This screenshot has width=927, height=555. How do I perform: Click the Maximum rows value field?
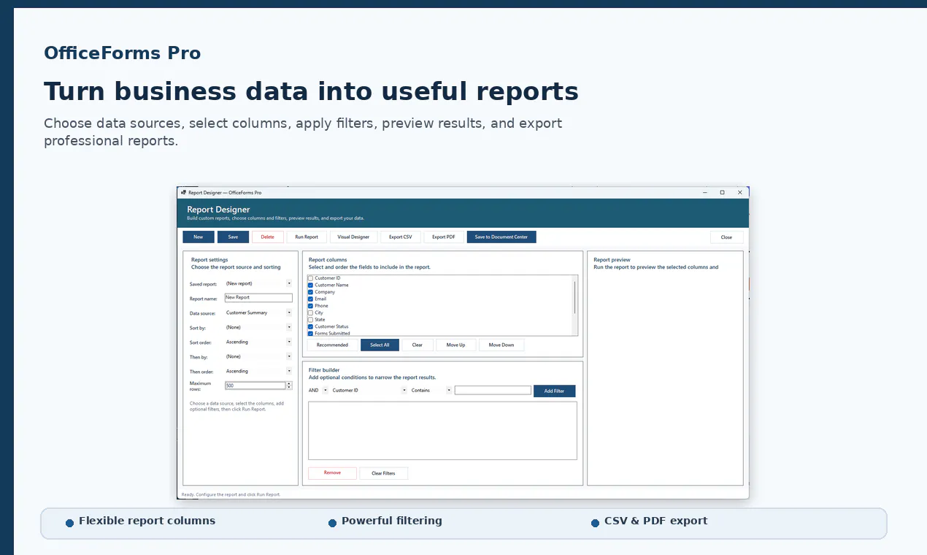point(255,386)
